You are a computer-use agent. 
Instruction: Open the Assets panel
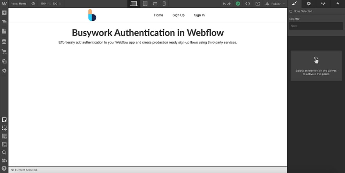pos(4,61)
